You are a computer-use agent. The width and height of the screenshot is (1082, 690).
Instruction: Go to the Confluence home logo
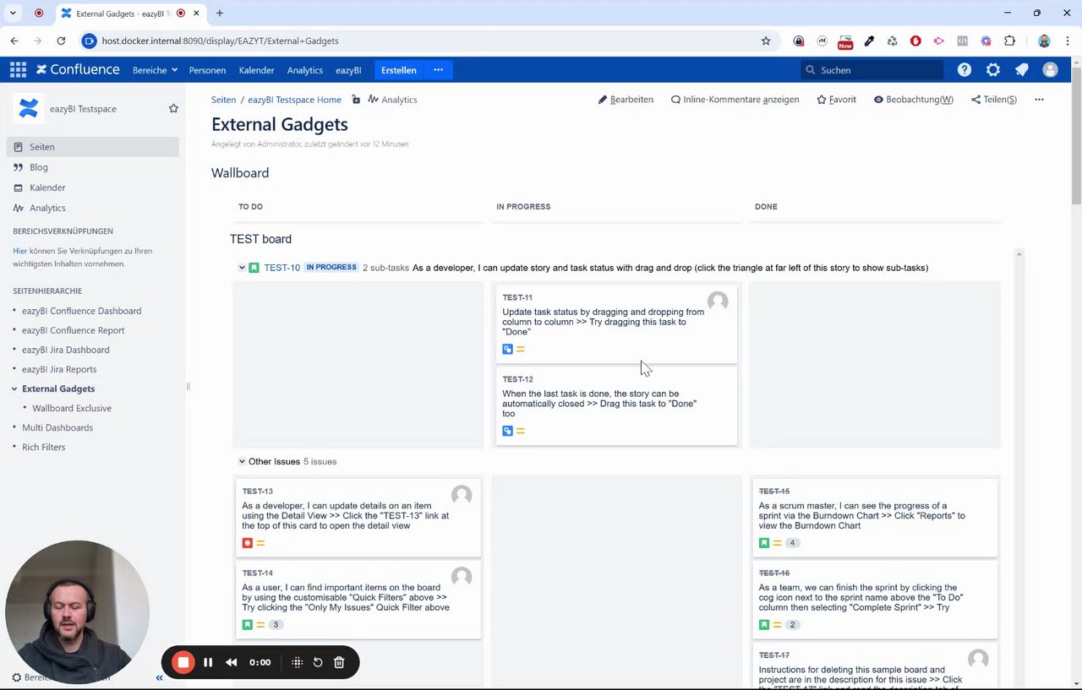tap(78, 70)
